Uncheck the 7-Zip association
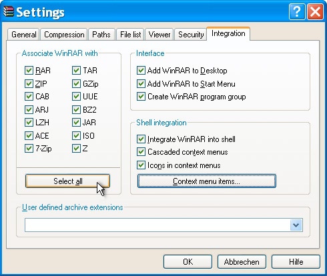Image resolution: width=327 pixels, height=276 pixels. (29, 149)
